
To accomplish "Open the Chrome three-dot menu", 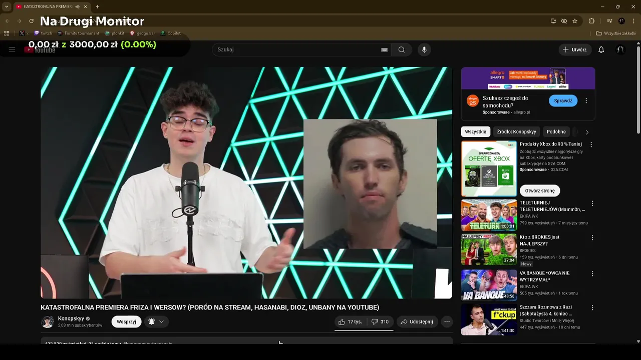I will pyautogui.click(x=633, y=21).
